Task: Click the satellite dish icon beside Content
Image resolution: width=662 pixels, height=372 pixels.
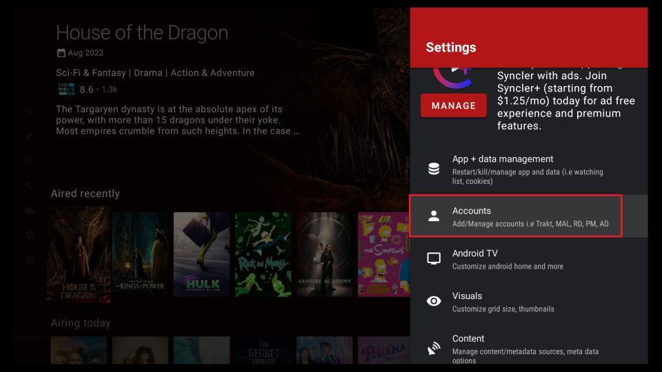Action: coord(434,348)
